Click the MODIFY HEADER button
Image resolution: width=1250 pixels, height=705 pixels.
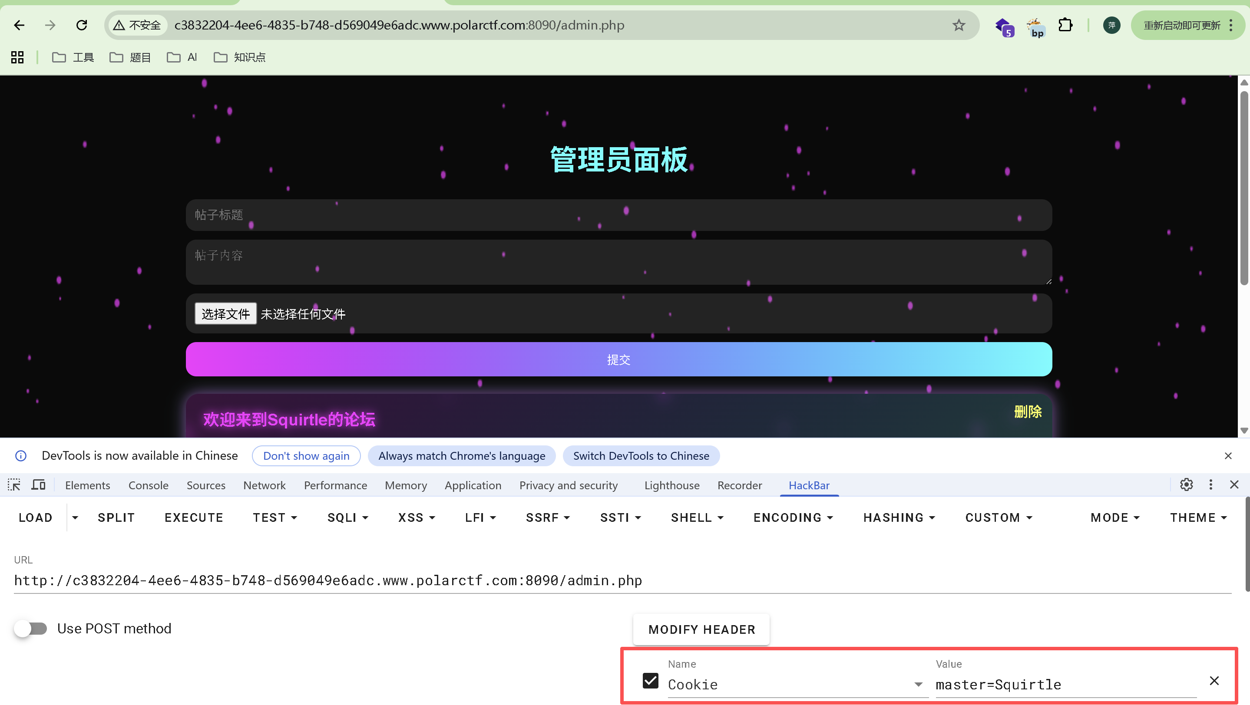(701, 629)
